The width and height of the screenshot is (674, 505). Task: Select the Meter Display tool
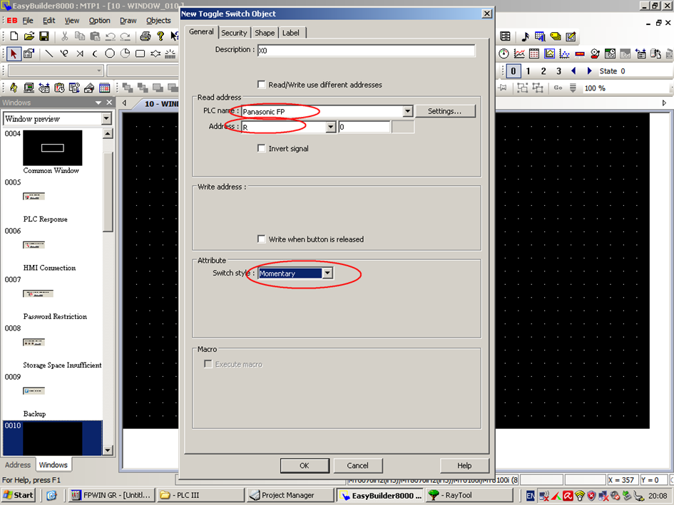[x=504, y=53]
